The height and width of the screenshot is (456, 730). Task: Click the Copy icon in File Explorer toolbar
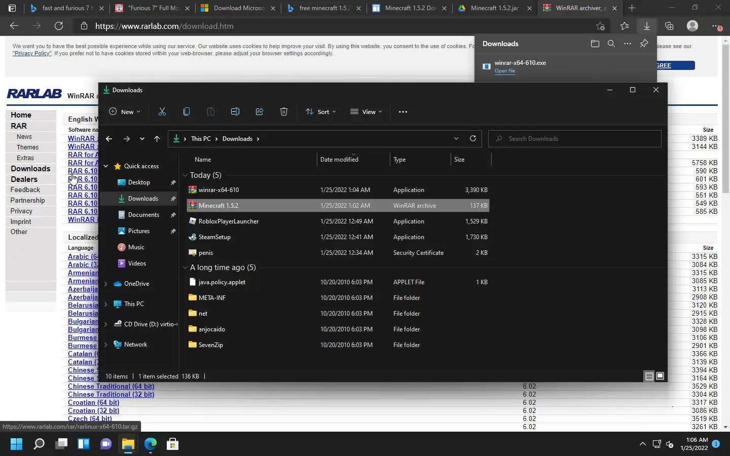[x=187, y=111]
